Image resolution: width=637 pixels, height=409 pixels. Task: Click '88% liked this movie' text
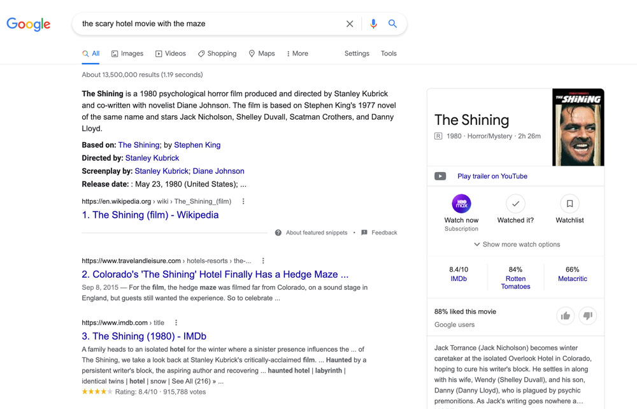point(465,312)
